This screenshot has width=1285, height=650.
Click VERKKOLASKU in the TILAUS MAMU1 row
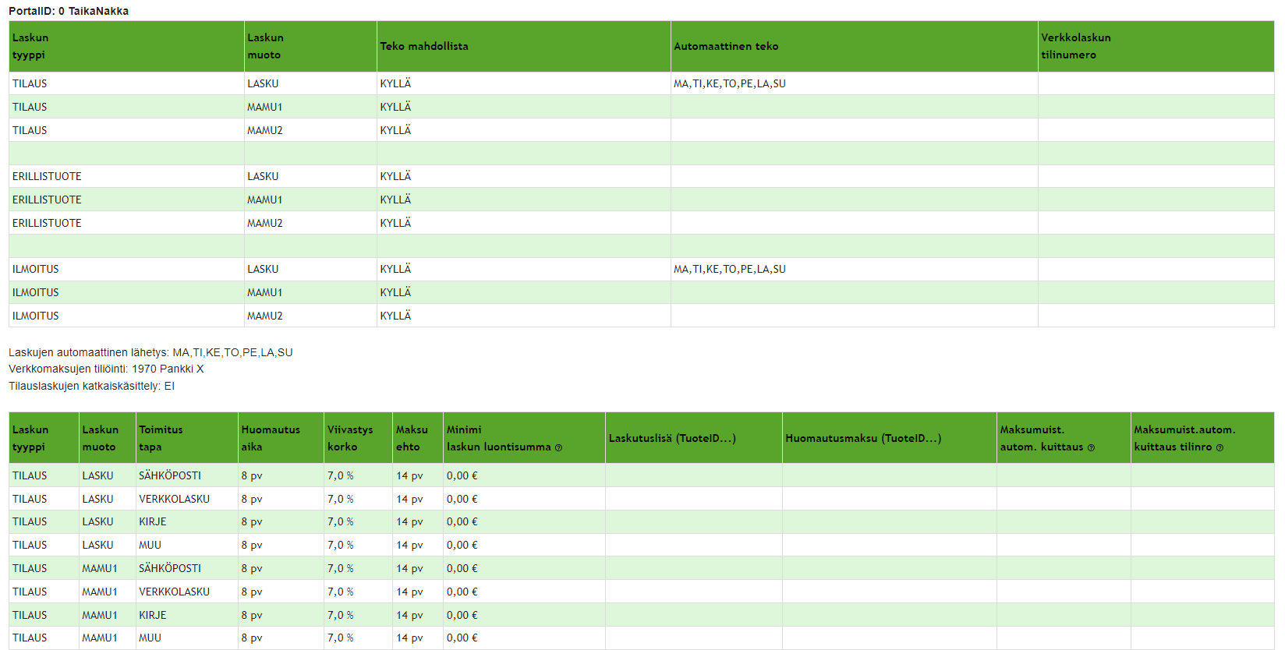[x=174, y=592]
